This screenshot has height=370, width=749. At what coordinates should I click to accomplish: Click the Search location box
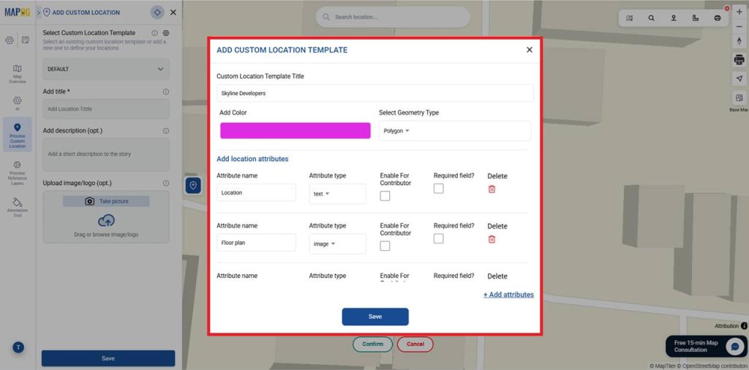pyautogui.click(x=393, y=18)
